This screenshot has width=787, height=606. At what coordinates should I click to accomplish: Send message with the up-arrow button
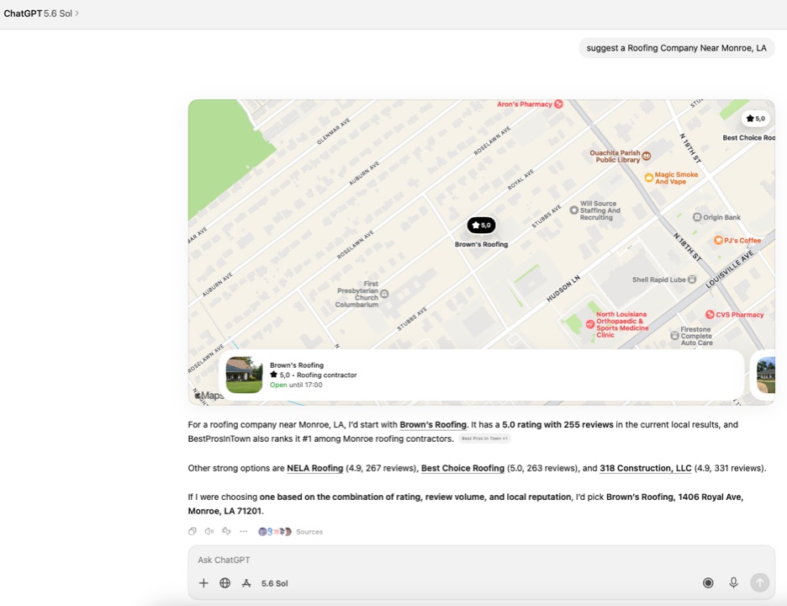click(759, 583)
